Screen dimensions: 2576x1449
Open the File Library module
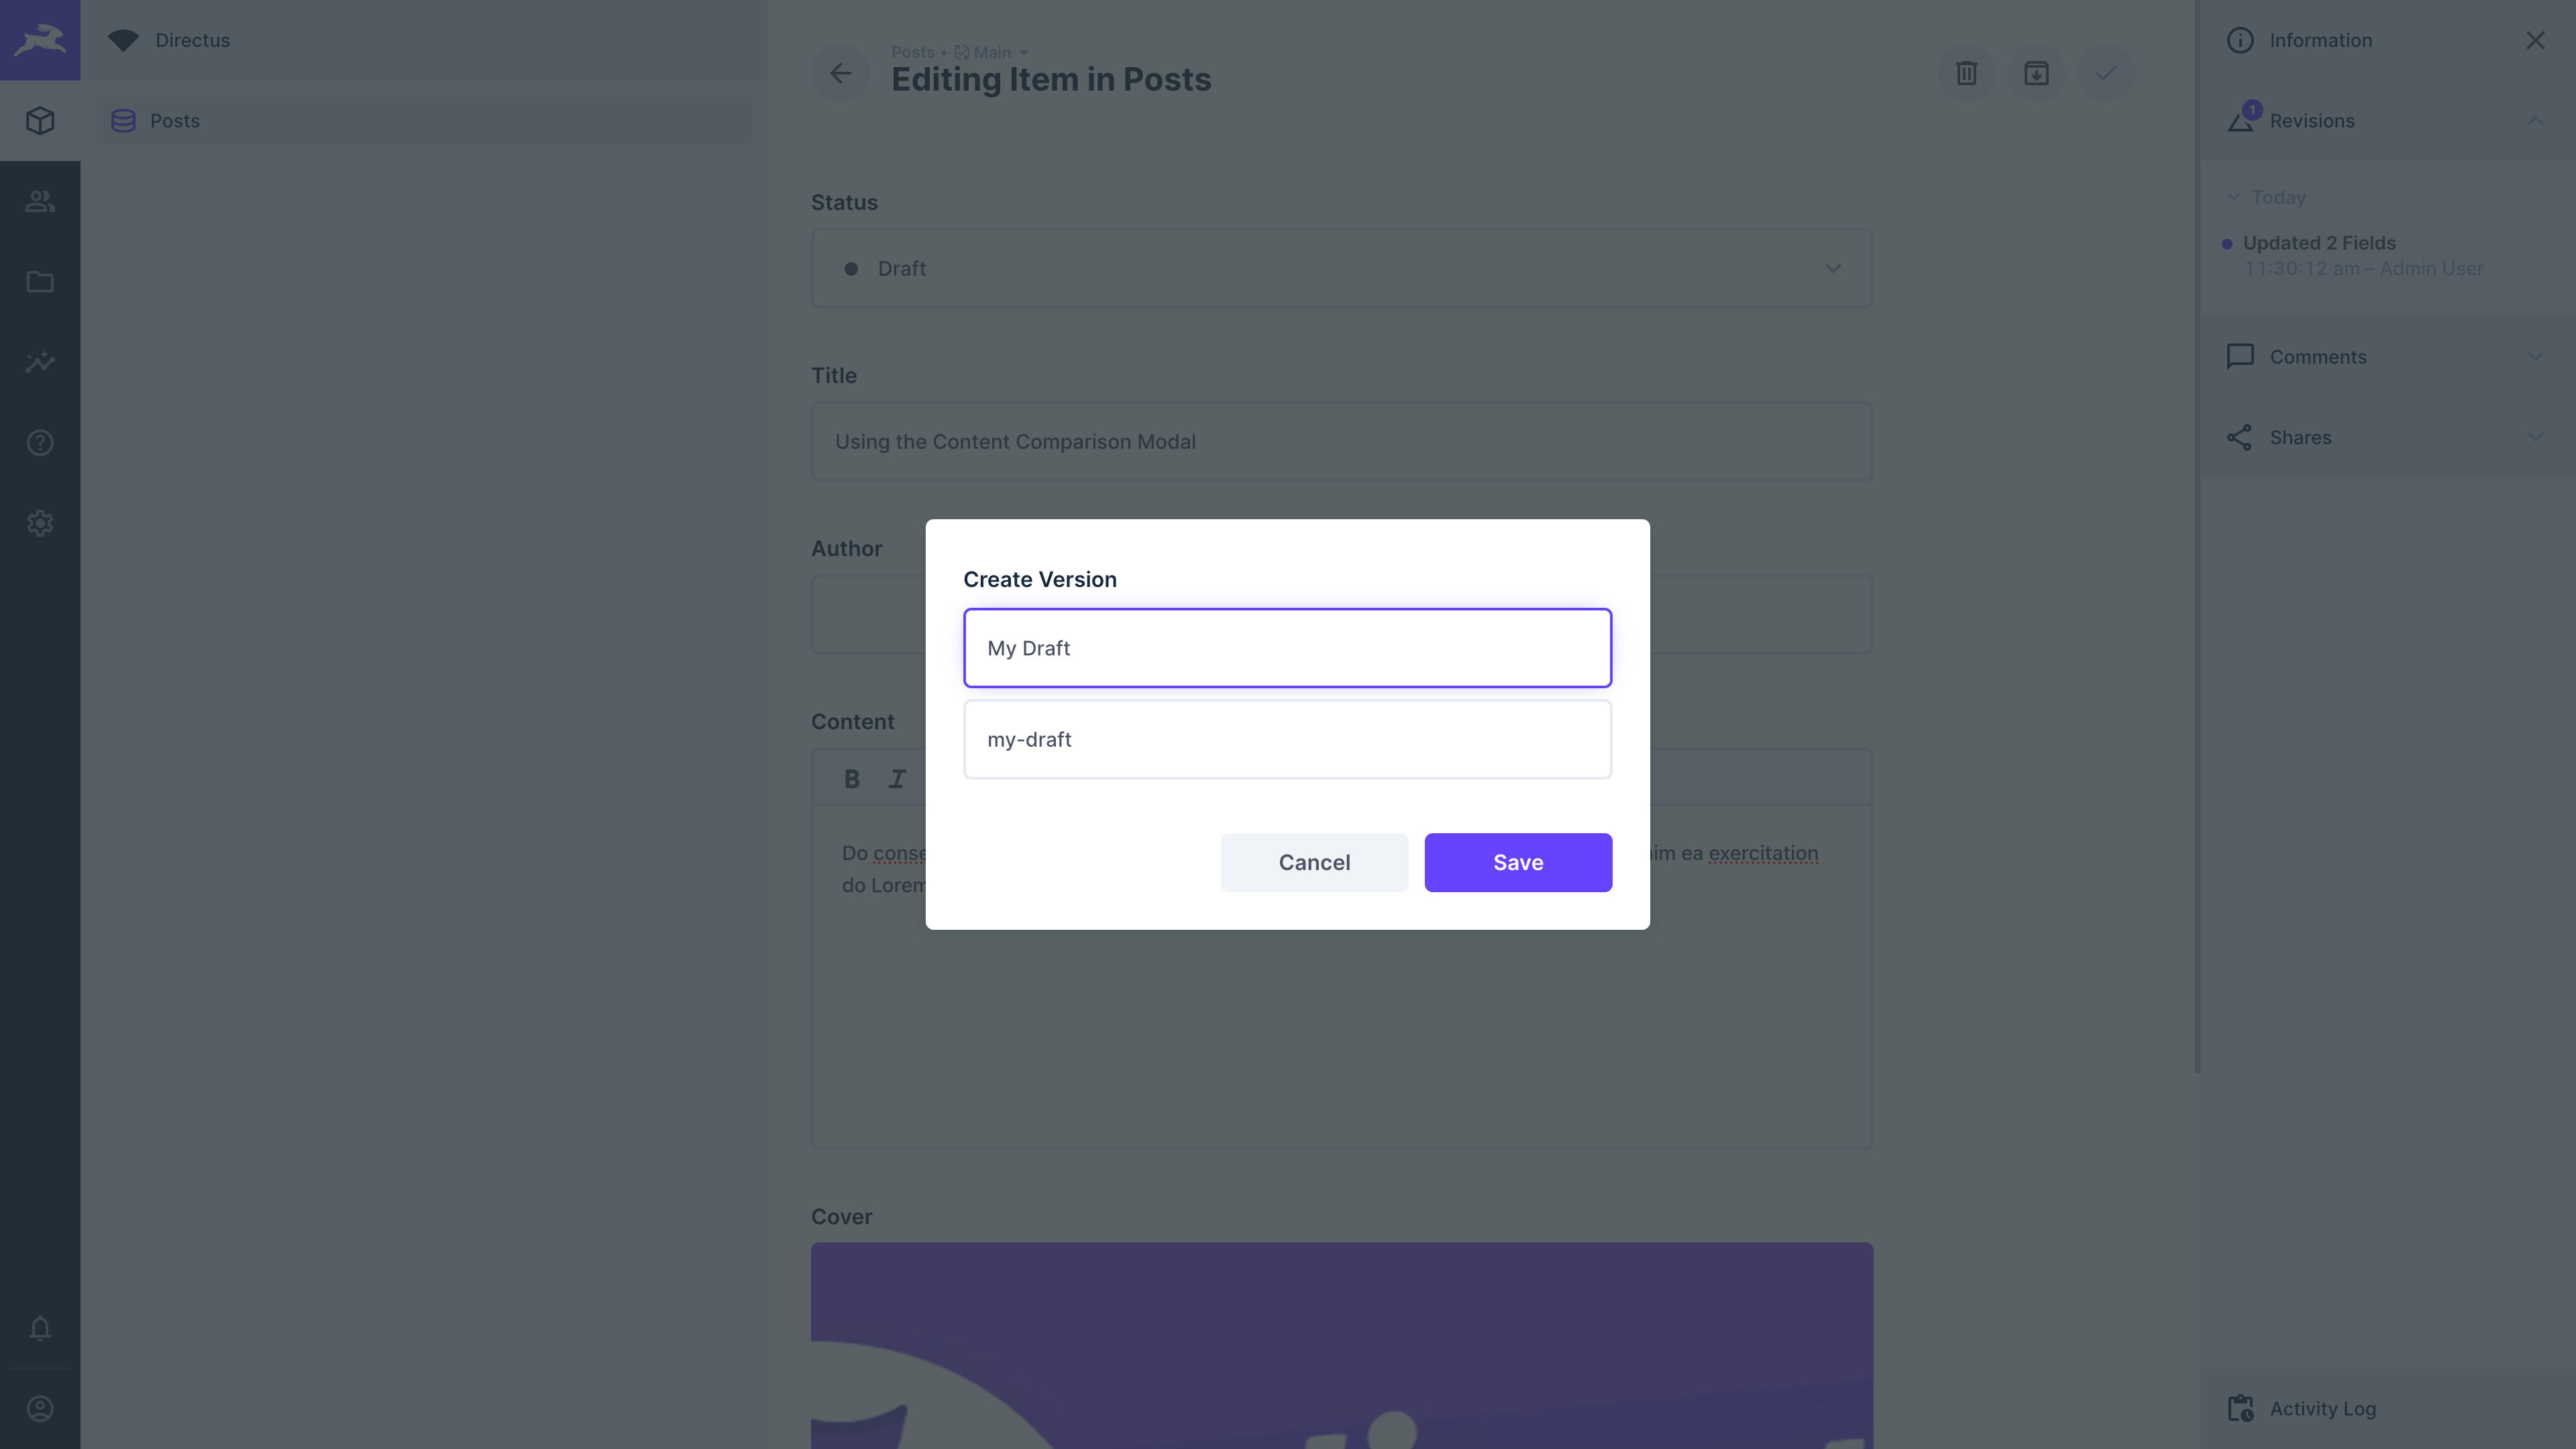pos(39,282)
